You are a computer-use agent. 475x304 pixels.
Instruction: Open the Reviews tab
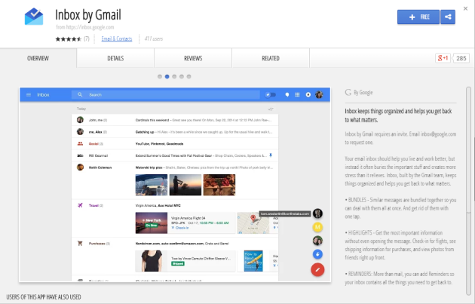point(193,58)
